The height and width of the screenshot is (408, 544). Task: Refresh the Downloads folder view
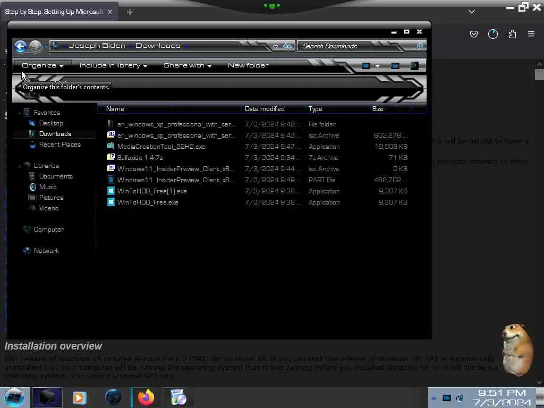pyautogui.click(x=287, y=46)
